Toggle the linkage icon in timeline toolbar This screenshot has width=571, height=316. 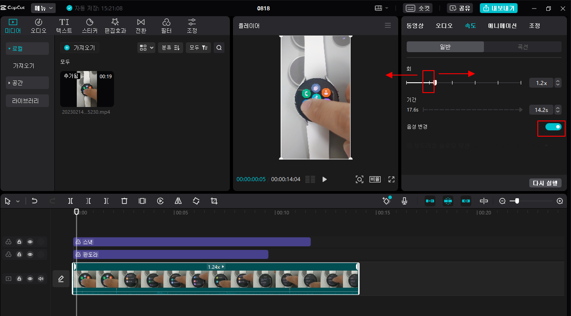466,201
